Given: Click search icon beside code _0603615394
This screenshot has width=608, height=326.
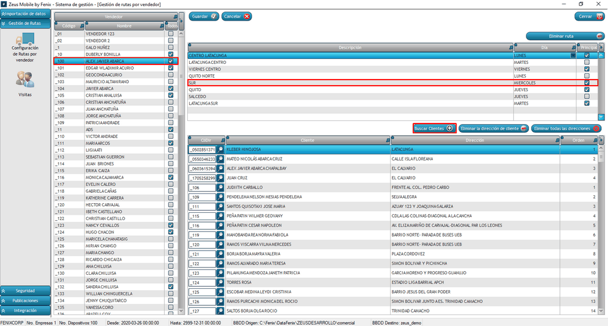Looking at the screenshot, I should pos(220,168).
